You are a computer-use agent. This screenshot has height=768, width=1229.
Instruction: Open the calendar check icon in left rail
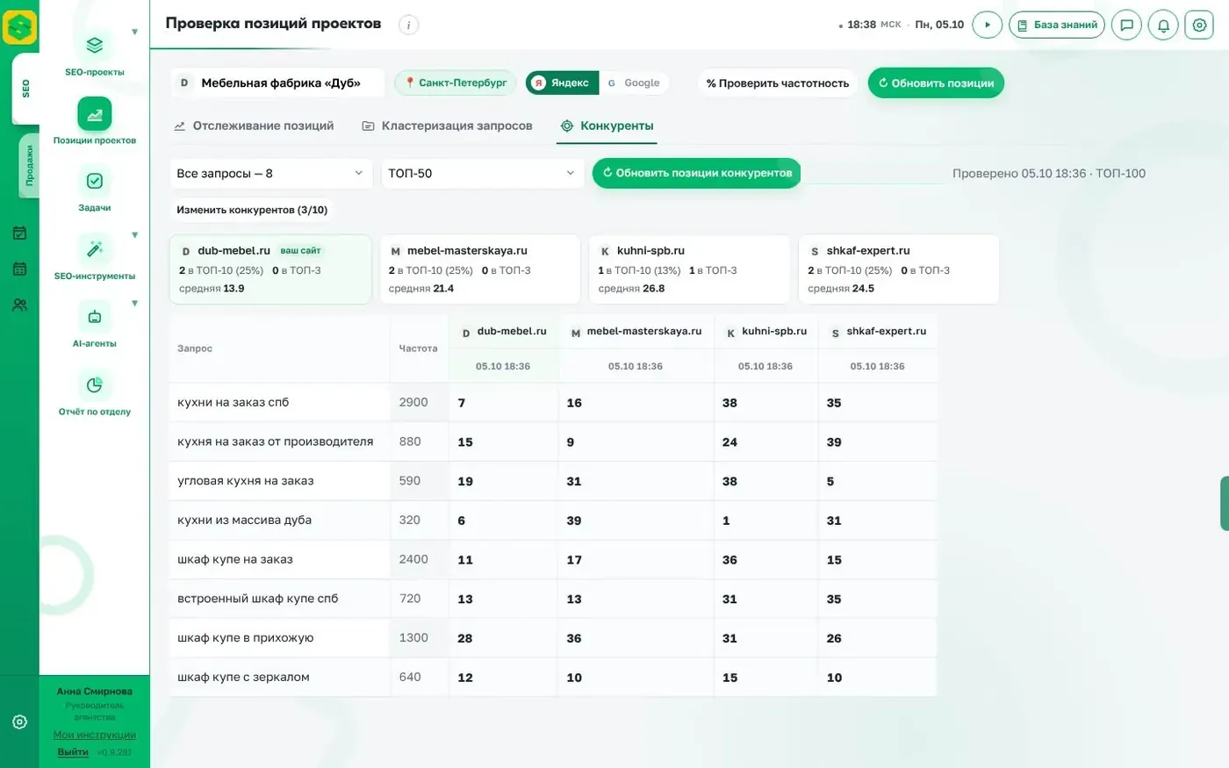[x=19, y=233]
